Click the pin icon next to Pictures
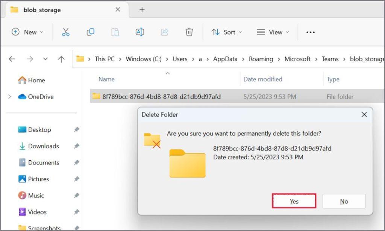This screenshot has height=231, width=385. [x=77, y=179]
